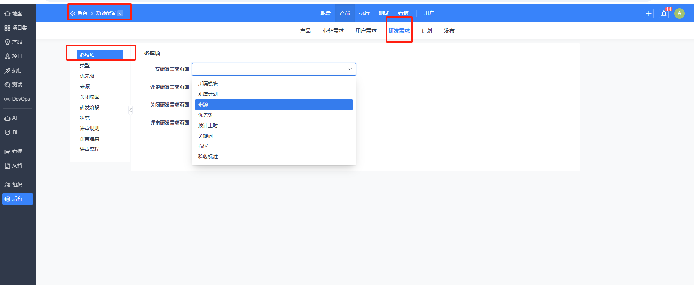Go to AI in the sidebar

pyautogui.click(x=11, y=118)
